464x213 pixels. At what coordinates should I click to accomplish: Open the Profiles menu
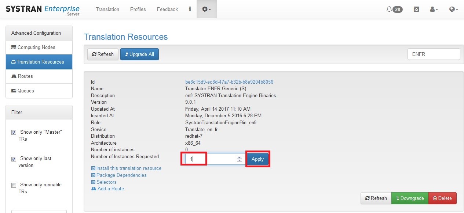[138, 9]
